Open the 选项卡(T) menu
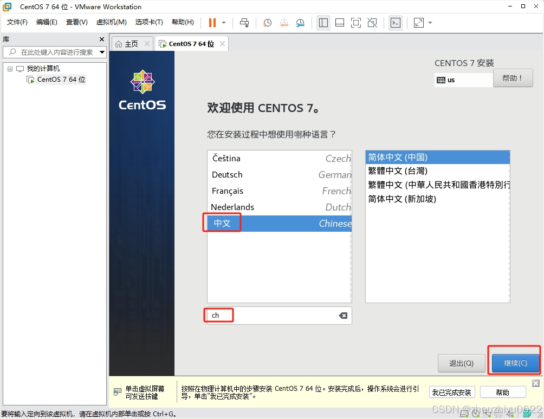Screen dimensions: 544x419 pos(149,22)
